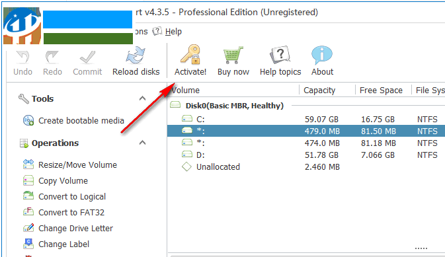Reload disks using the toolbar icon

(x=136, y=55)
